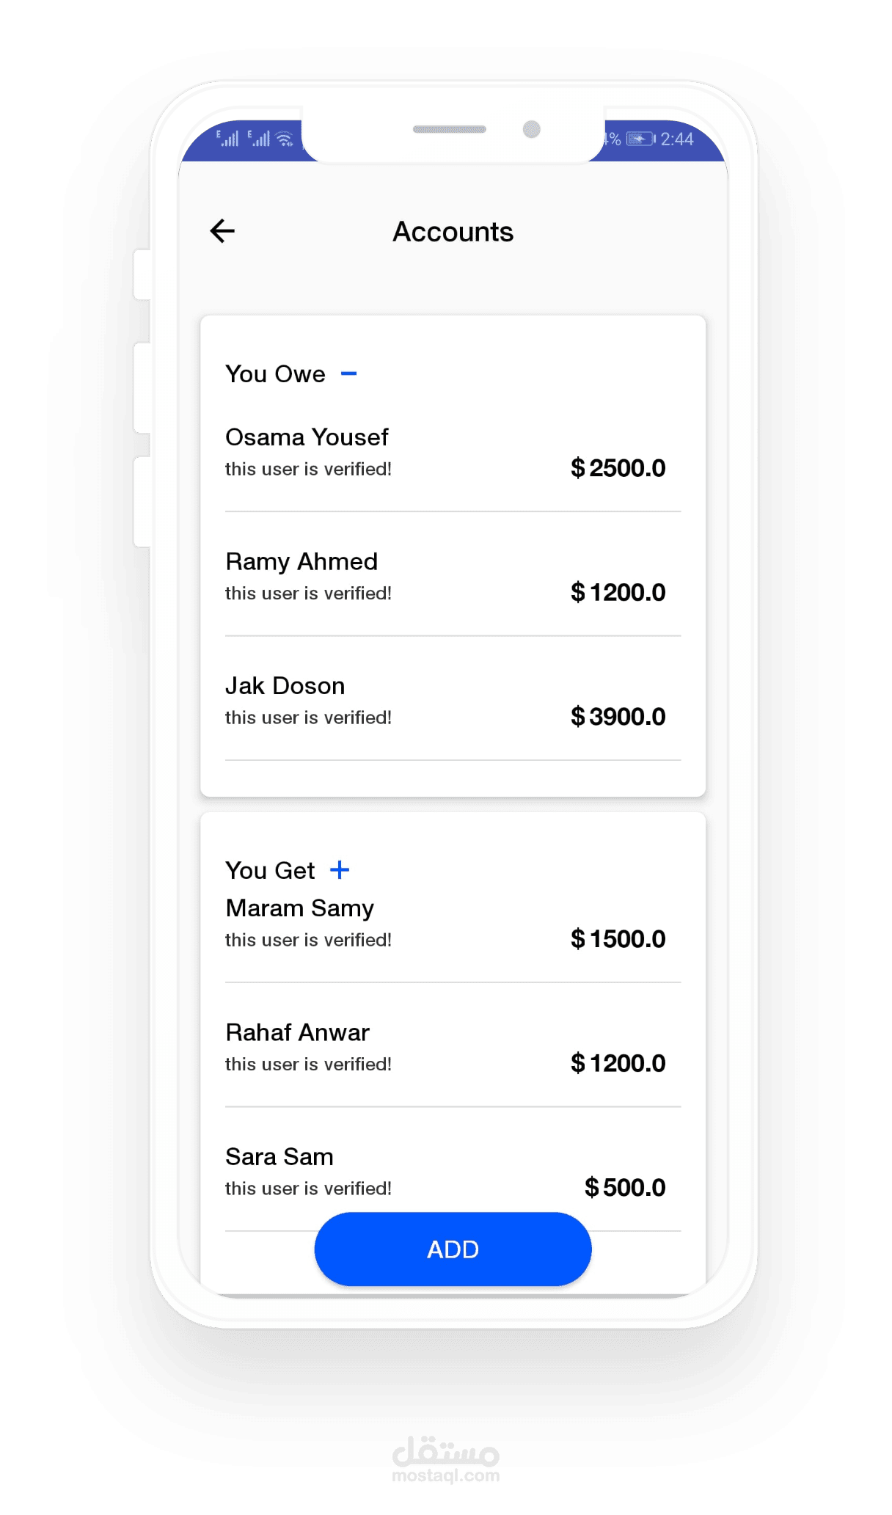The image size is (892, 1515).
Task: Collapse the You Owe section minus icon
Action: pyautogui.click(x=349, y=374)
